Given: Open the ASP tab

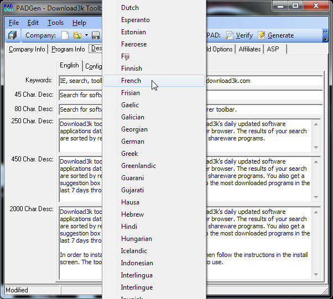Looking at the screenshot, I should [x=273, y=49].
